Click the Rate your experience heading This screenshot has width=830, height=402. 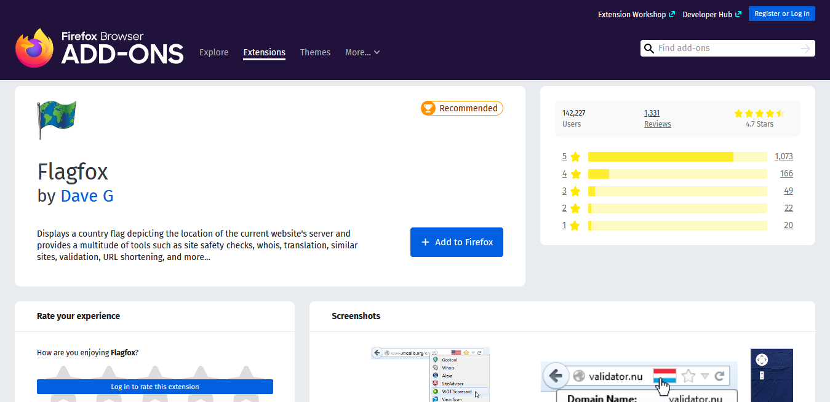coord(78,316)
